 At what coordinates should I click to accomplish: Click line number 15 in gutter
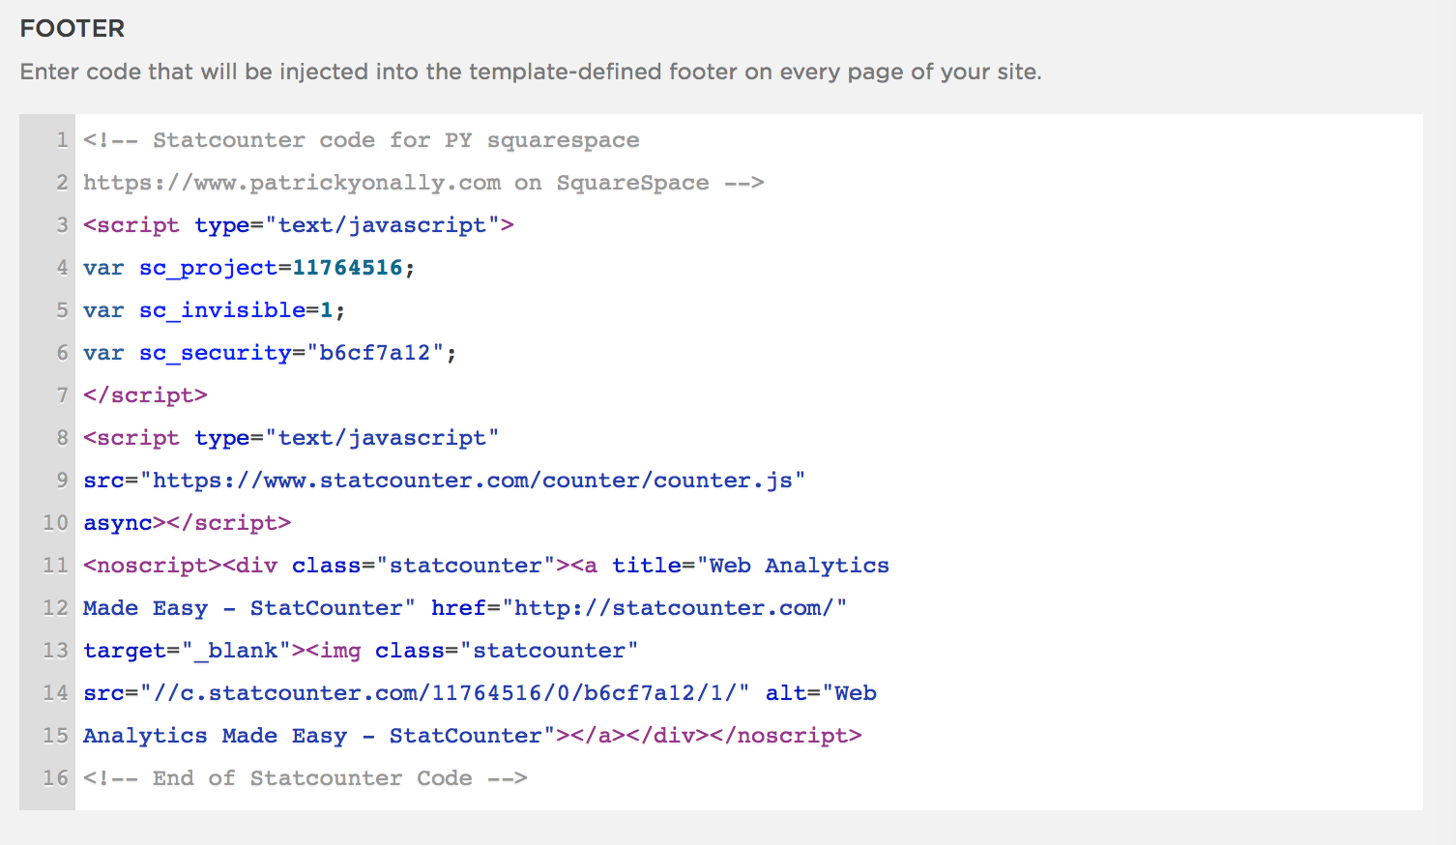click(x=55, y=736)
